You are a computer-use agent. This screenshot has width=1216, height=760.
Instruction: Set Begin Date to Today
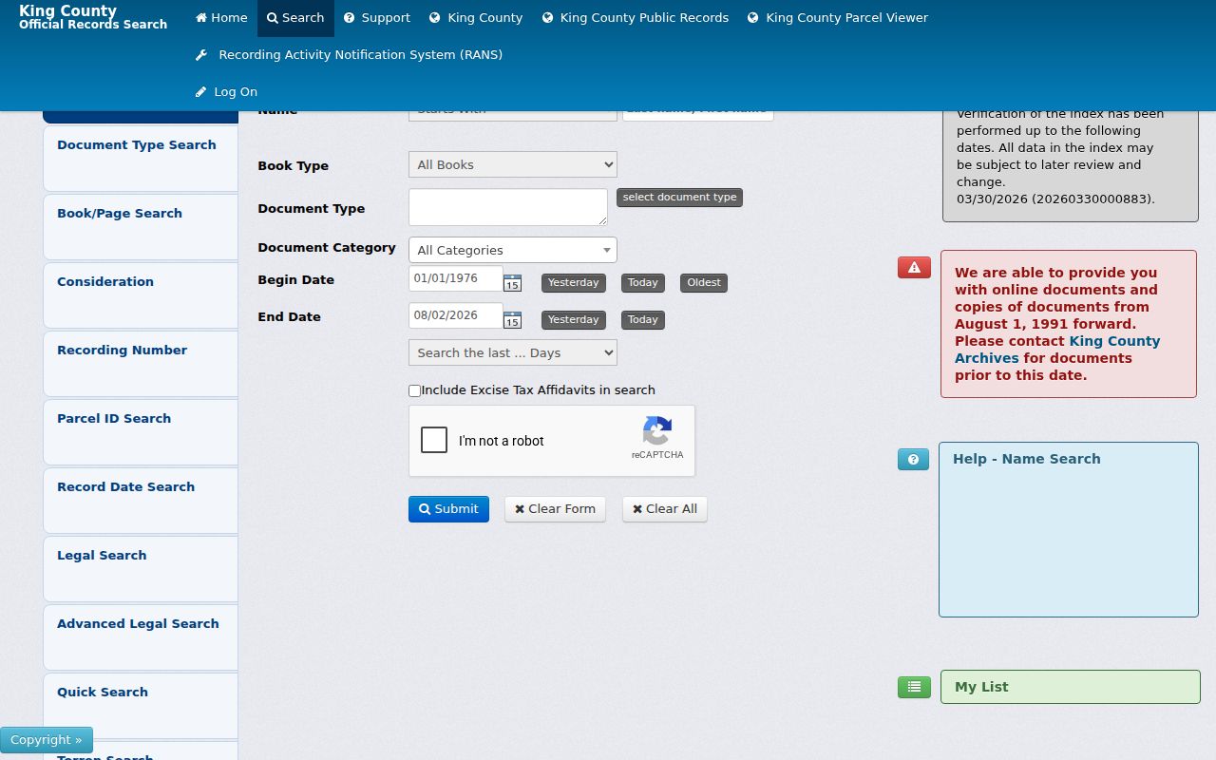(643, 283)
